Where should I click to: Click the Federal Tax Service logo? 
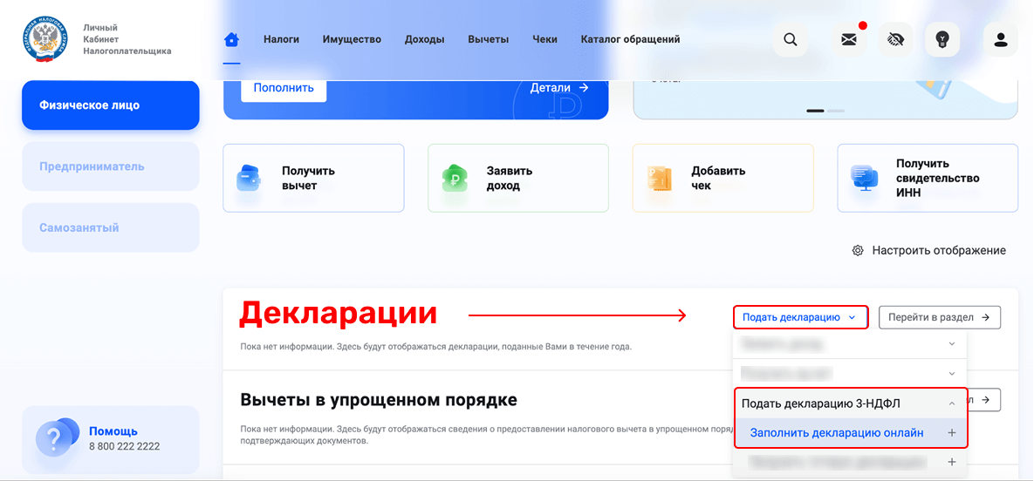pyautogui.click(x=44, y=40)
